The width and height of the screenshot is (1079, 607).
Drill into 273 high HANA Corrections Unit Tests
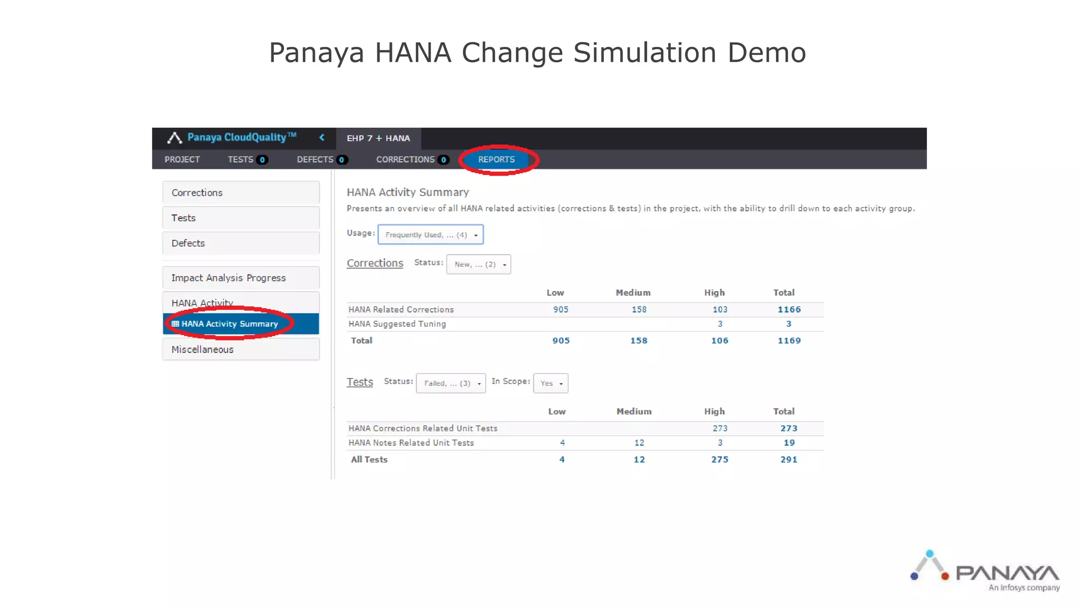(720, 429)
